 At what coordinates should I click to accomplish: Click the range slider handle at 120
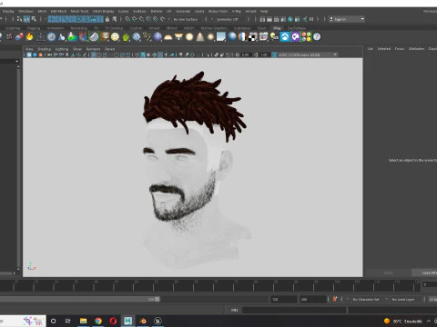(158, 299)
